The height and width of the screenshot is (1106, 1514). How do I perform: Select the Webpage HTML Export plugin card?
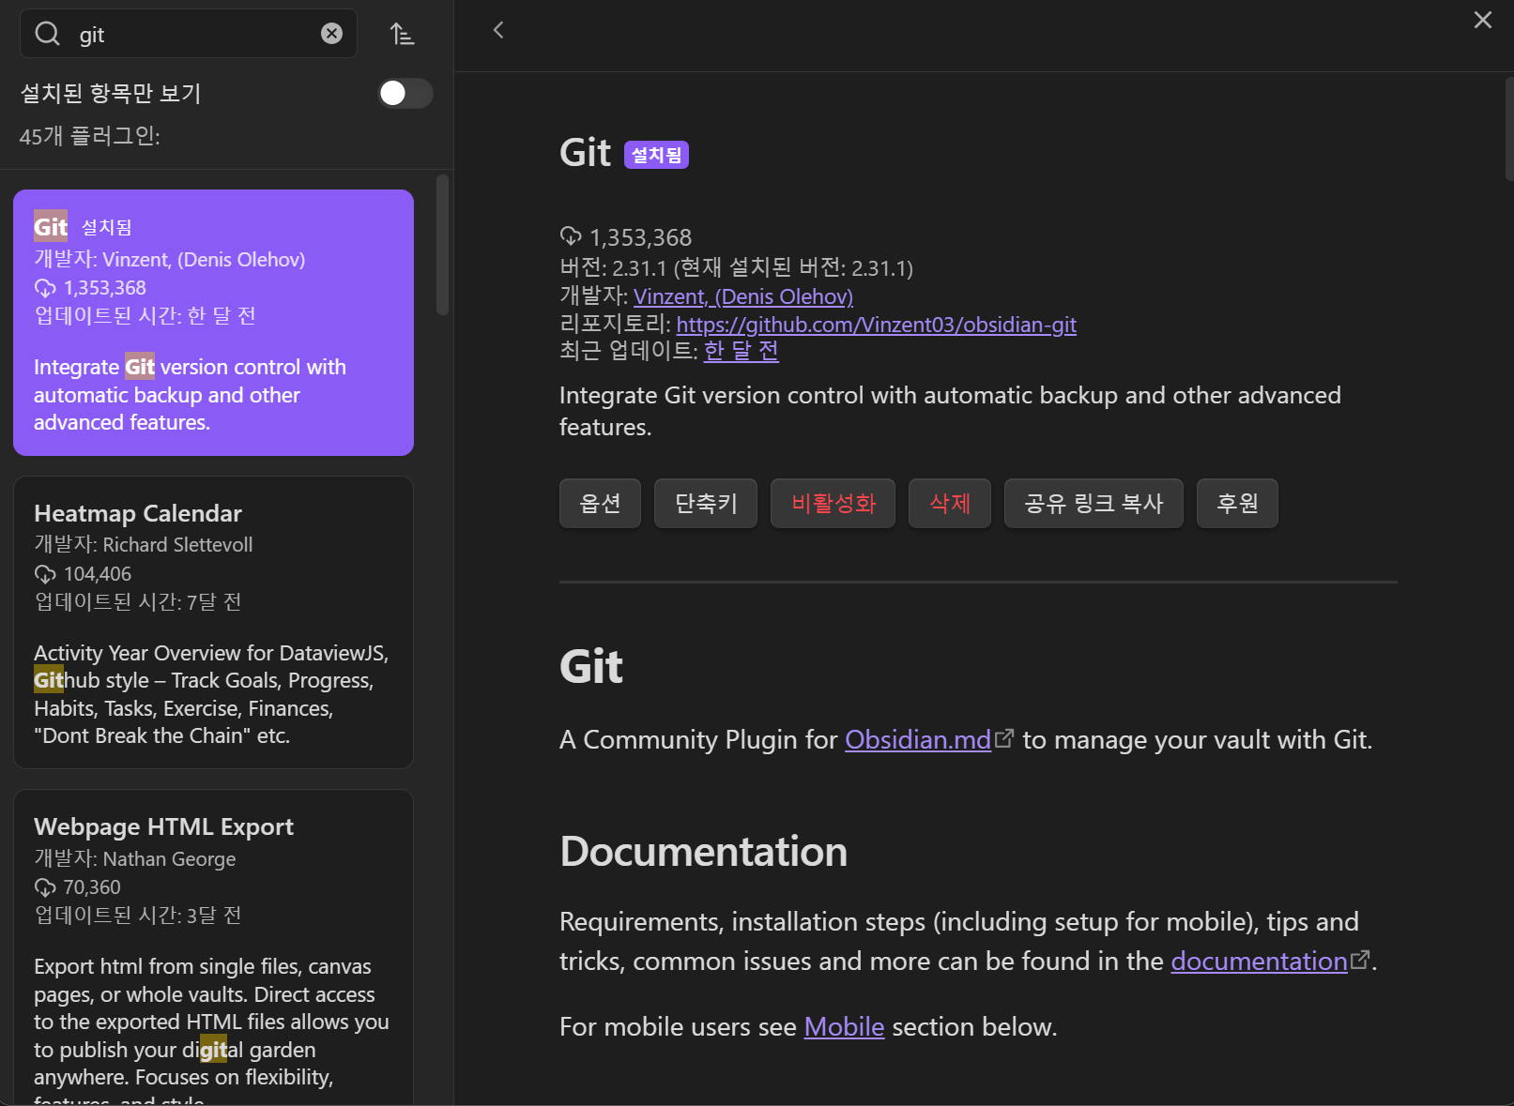[x=213, y=947]
